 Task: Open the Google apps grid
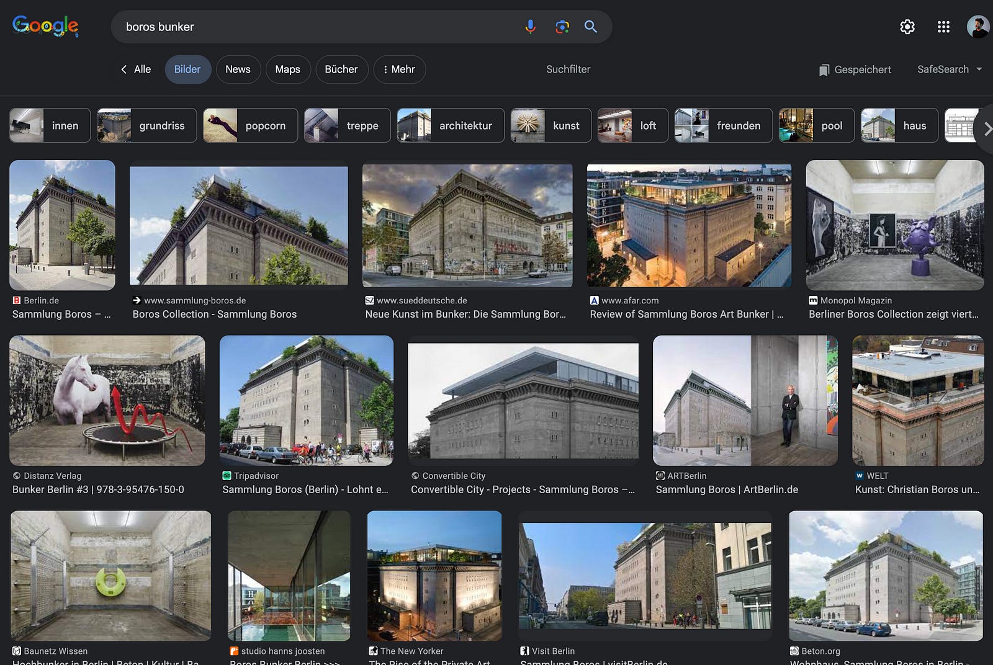point(943,27)
